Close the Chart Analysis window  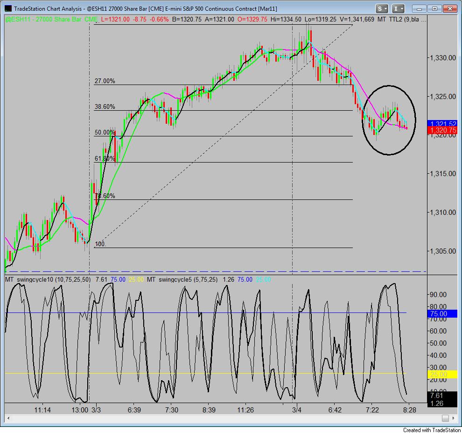[450, 8]
